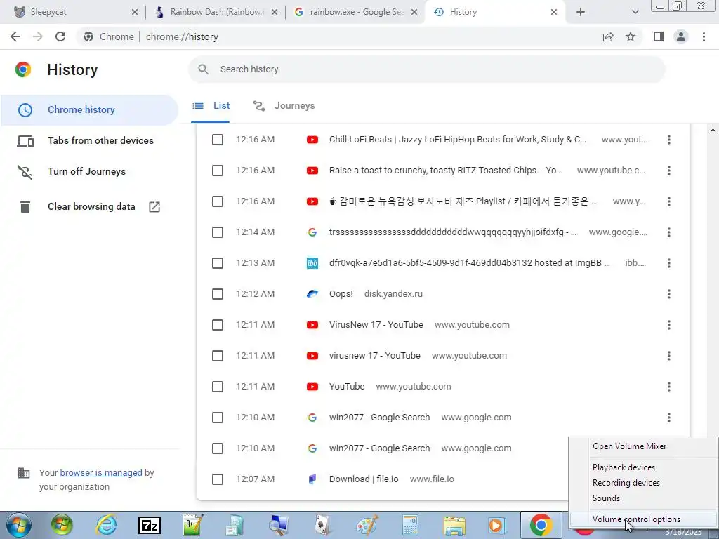Switch to the Rainbow Dash tab
Image resolution: width=719 pixels, height=539 pixels.
click(216, 12)
